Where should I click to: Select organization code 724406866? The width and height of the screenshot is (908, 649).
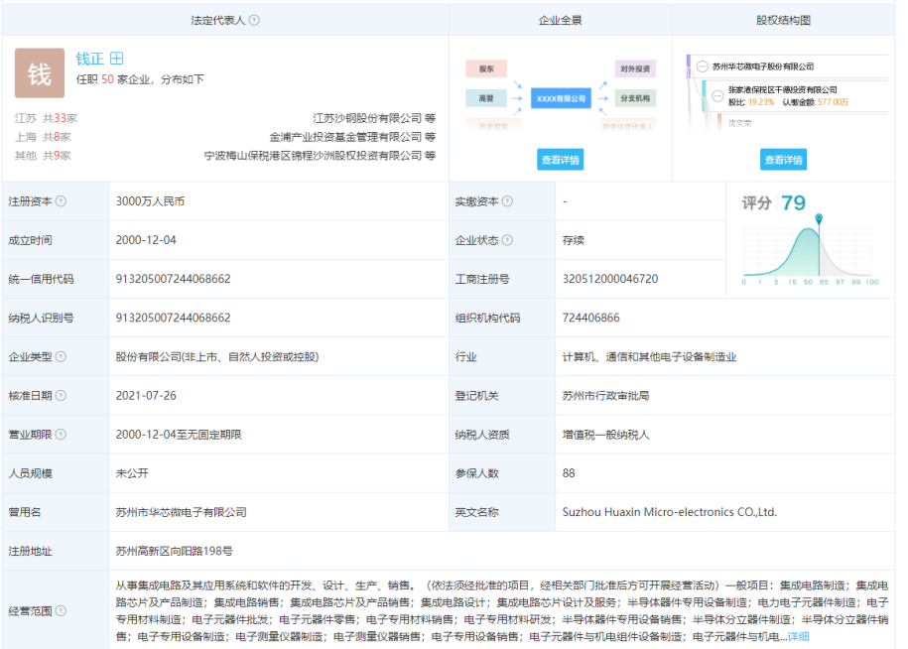(590, 318)
